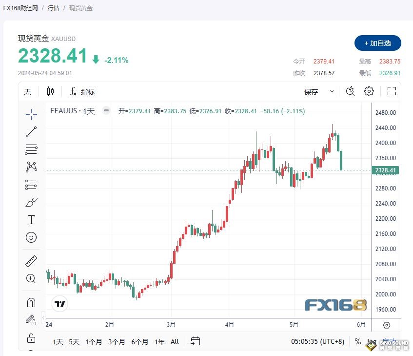
Task: Collapse the drawing toolbar side arrow
Action: point(43,317)
